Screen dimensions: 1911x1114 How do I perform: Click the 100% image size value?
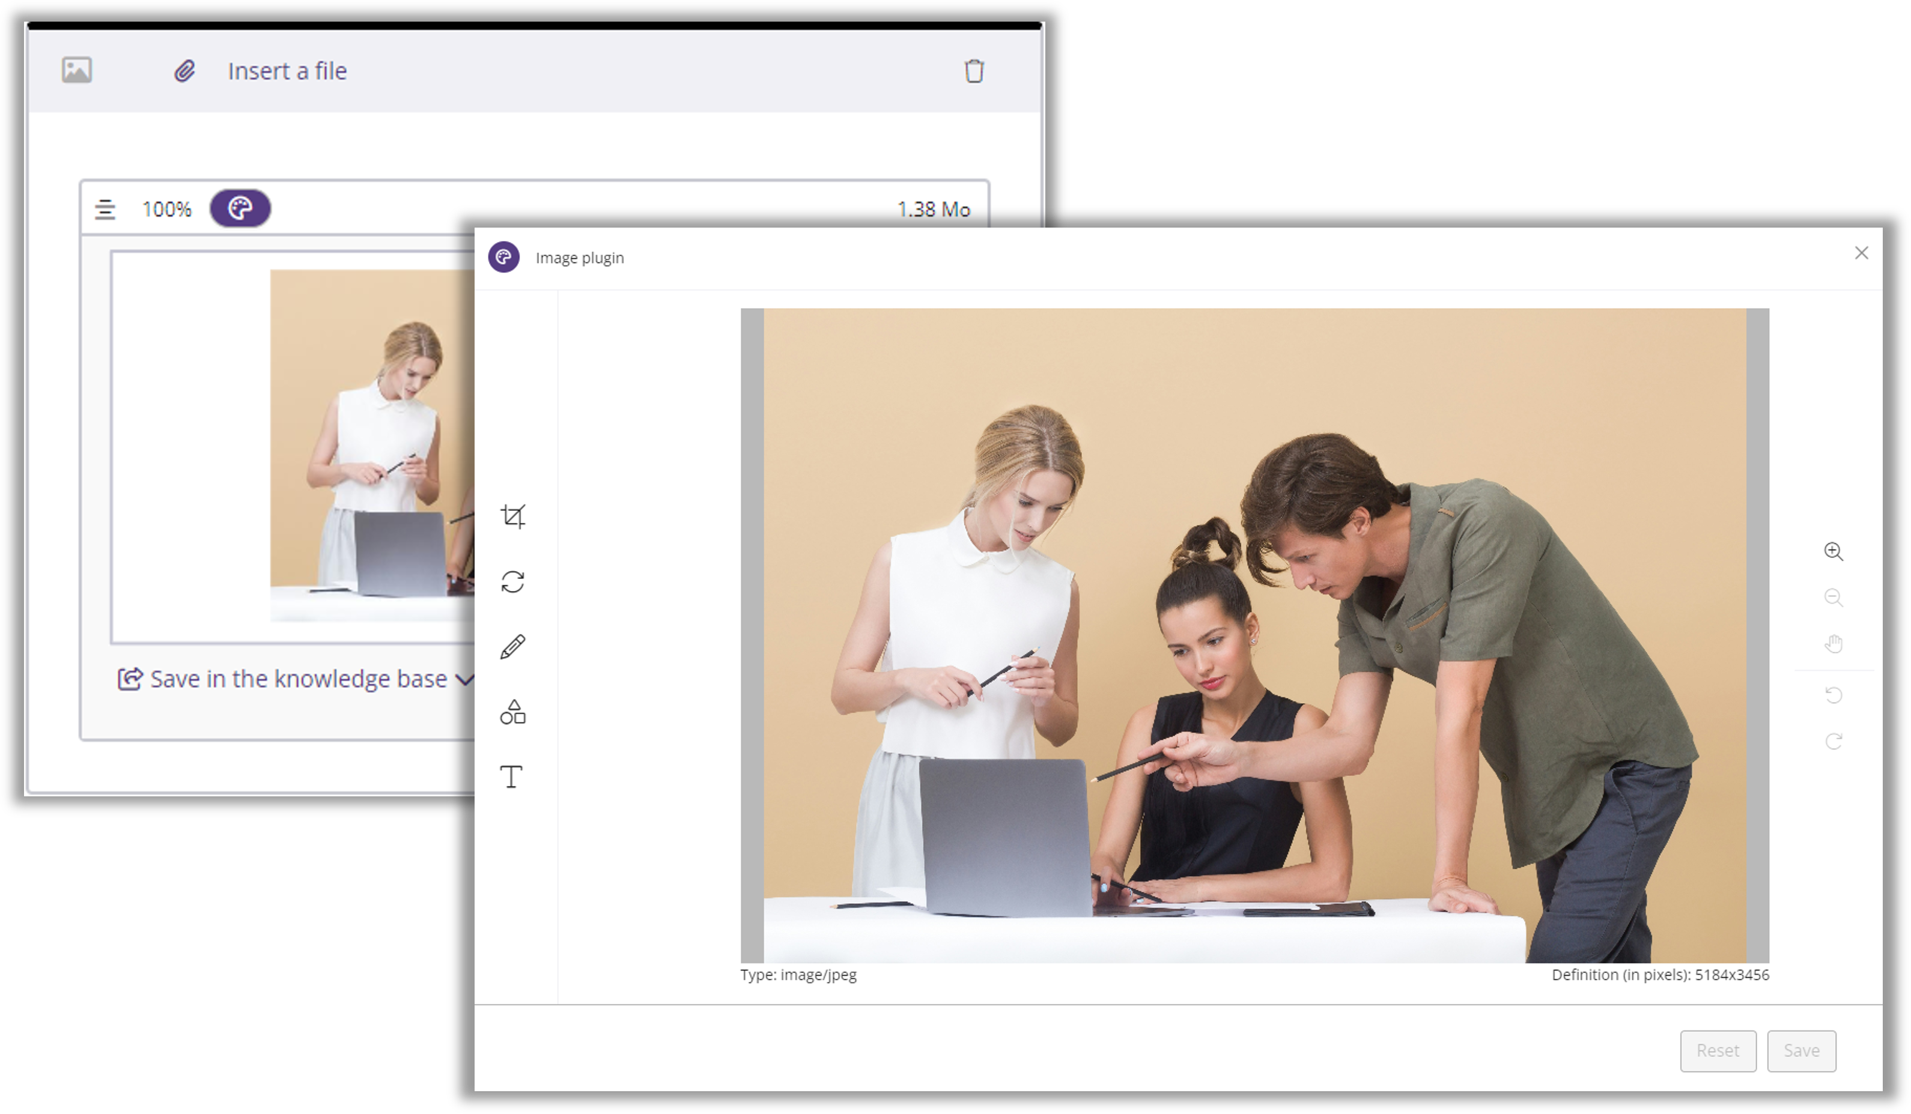(167, 209)
